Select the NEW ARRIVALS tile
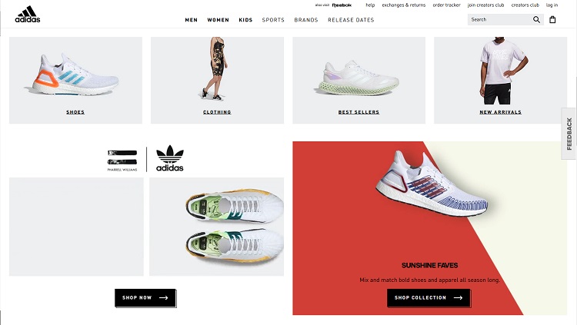Viewport: 577px width, 325px height. (501, 80)
